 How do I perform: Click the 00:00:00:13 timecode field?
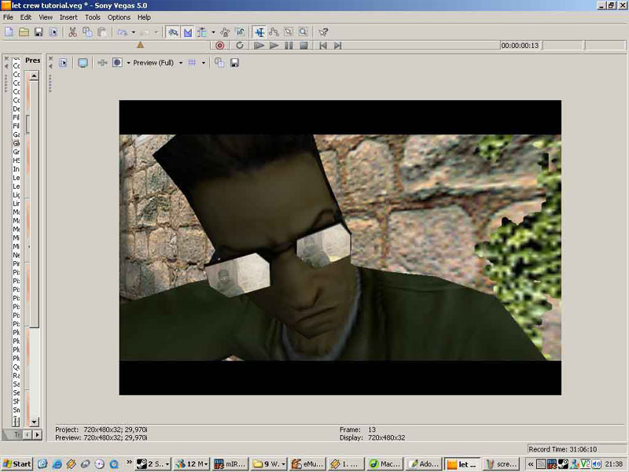pyautogui.click(x=520, y=46)
